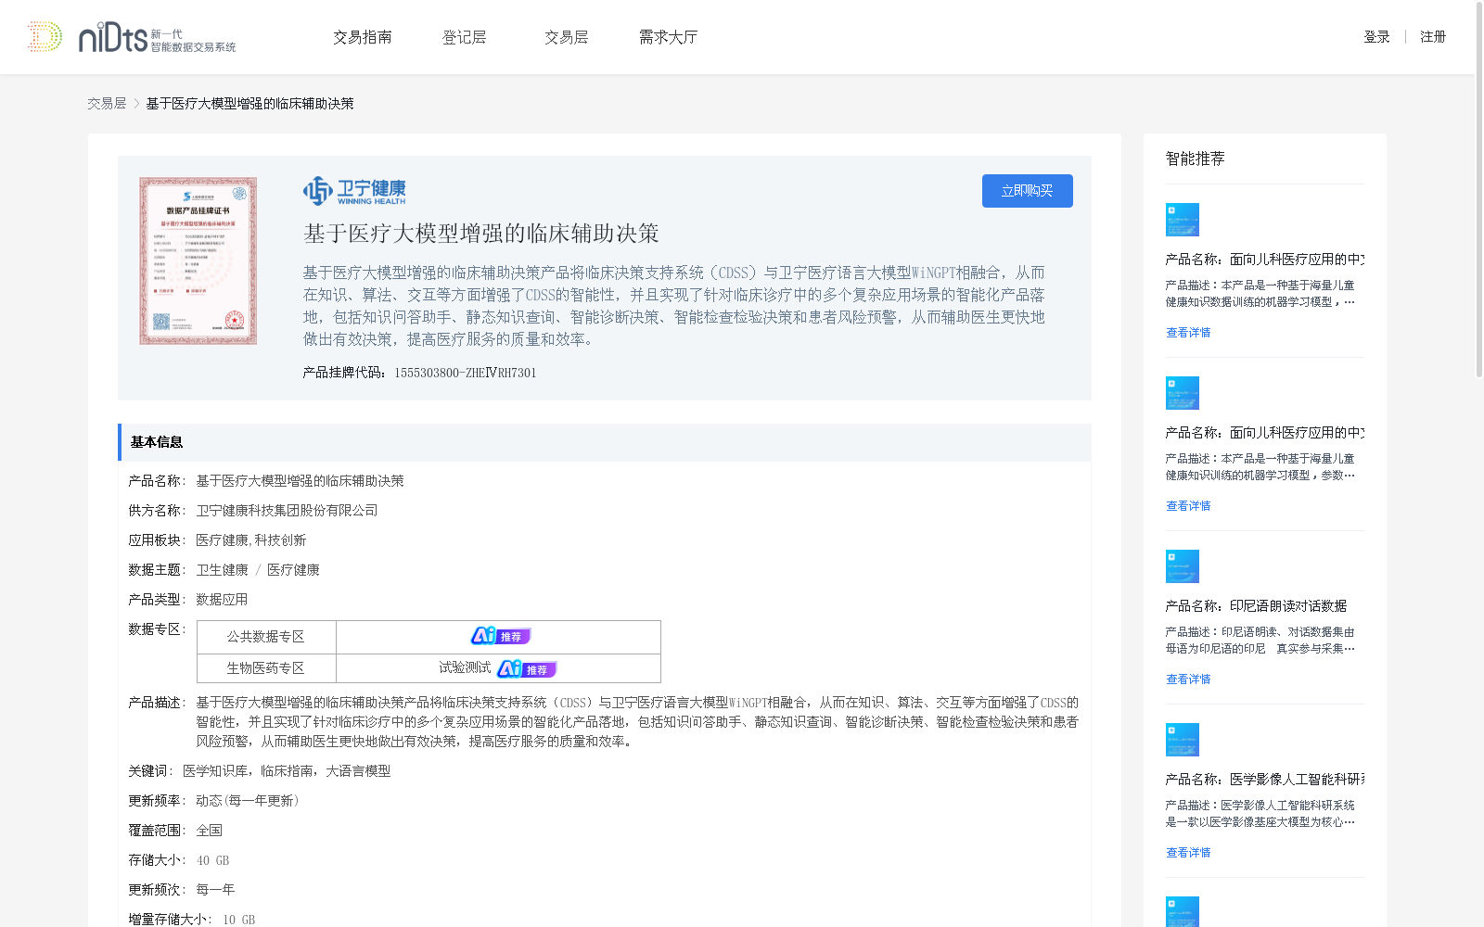Open the 交易指南 menu

tap(363, 37)
